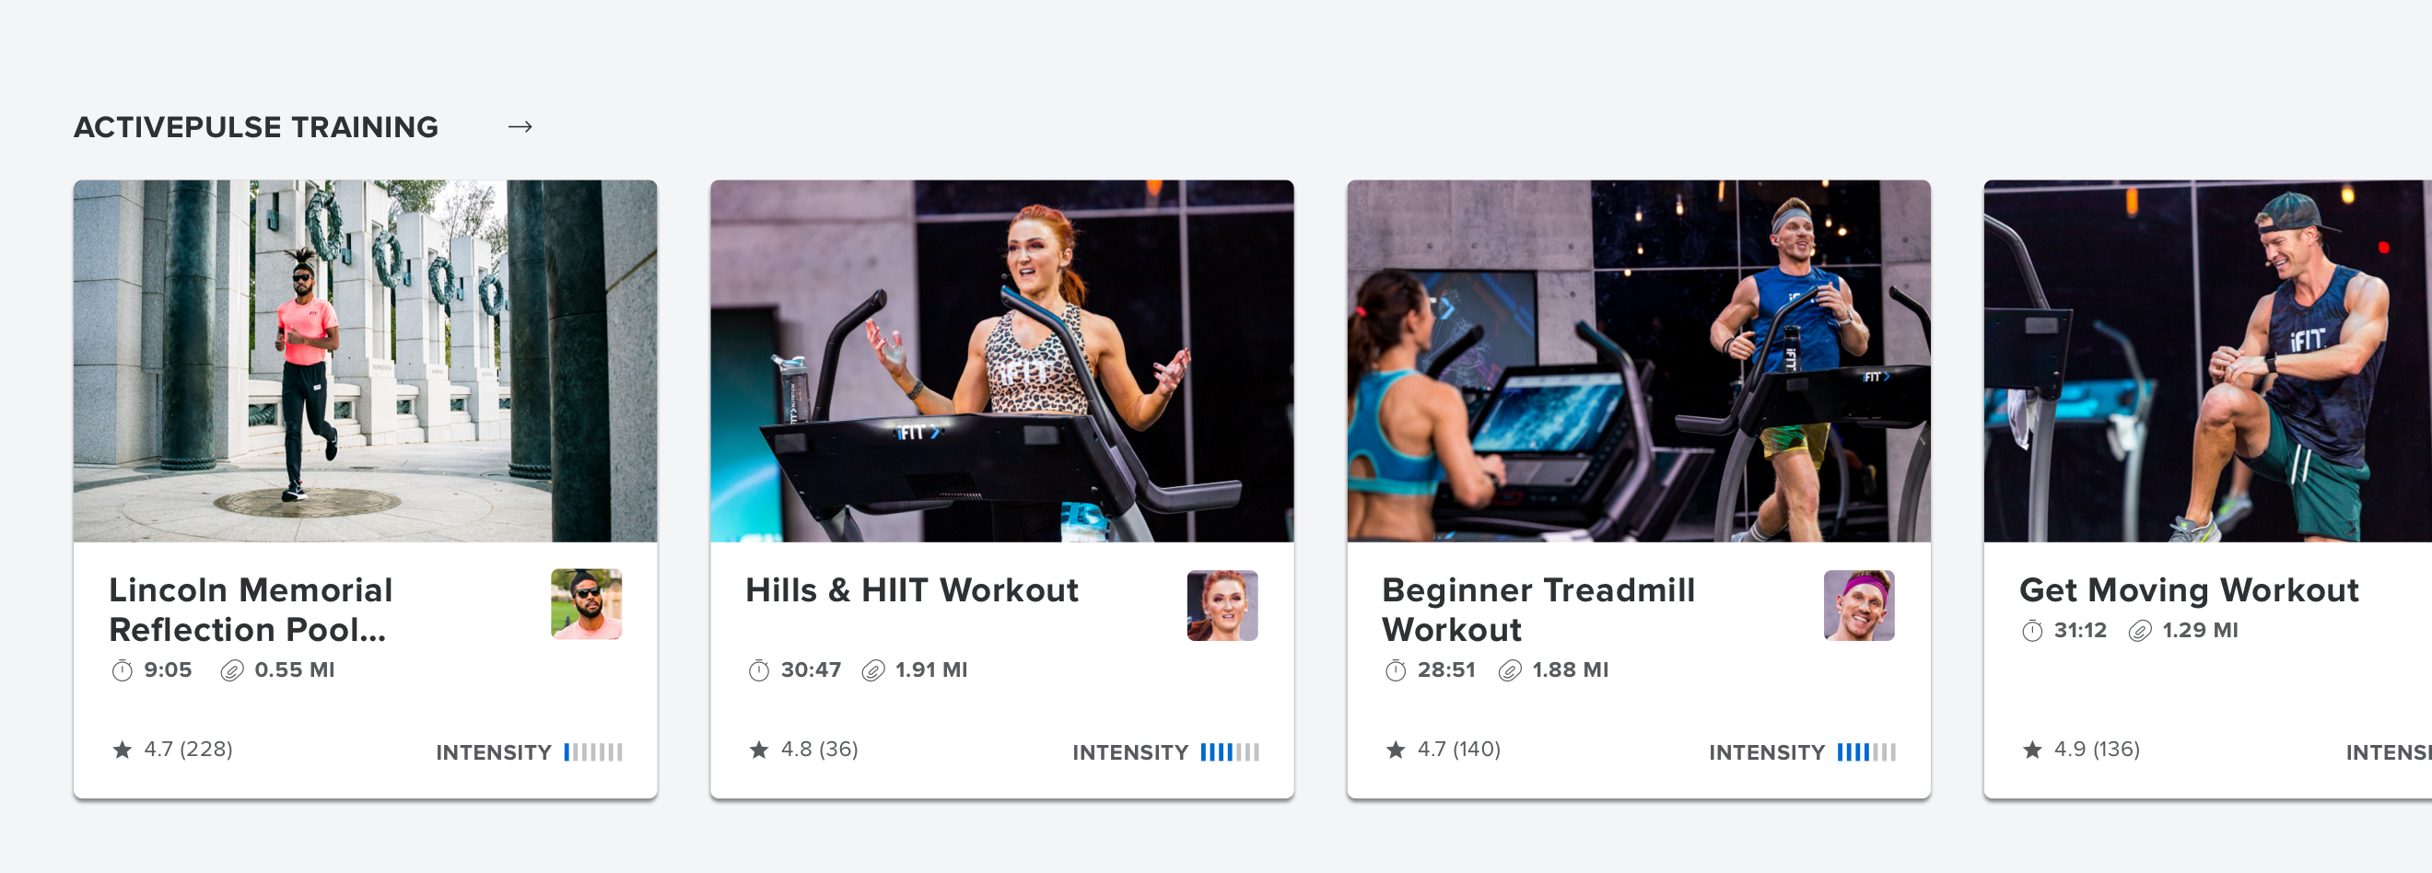Open the Lincoln Memorial Reflection Pool title

point(251,610)
